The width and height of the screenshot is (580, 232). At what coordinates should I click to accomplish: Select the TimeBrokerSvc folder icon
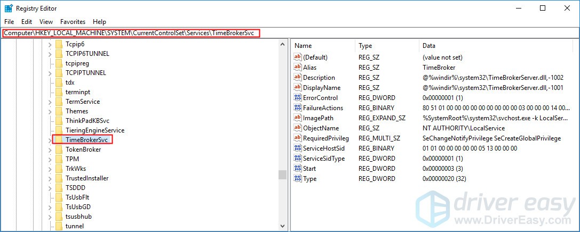coord(59,140)
